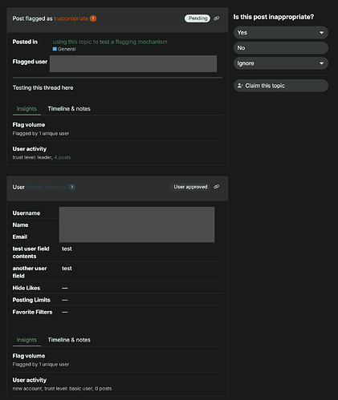The height and width of the screenshot is (400, 338).
Task: Click 'new account, trust level: basic user' text
Action: click(x=52, y=389)
